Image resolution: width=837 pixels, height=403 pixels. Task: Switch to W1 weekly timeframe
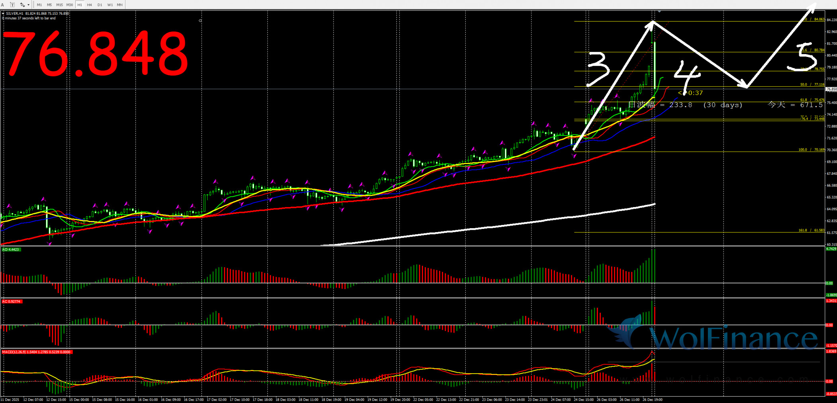tap(110, 5)
